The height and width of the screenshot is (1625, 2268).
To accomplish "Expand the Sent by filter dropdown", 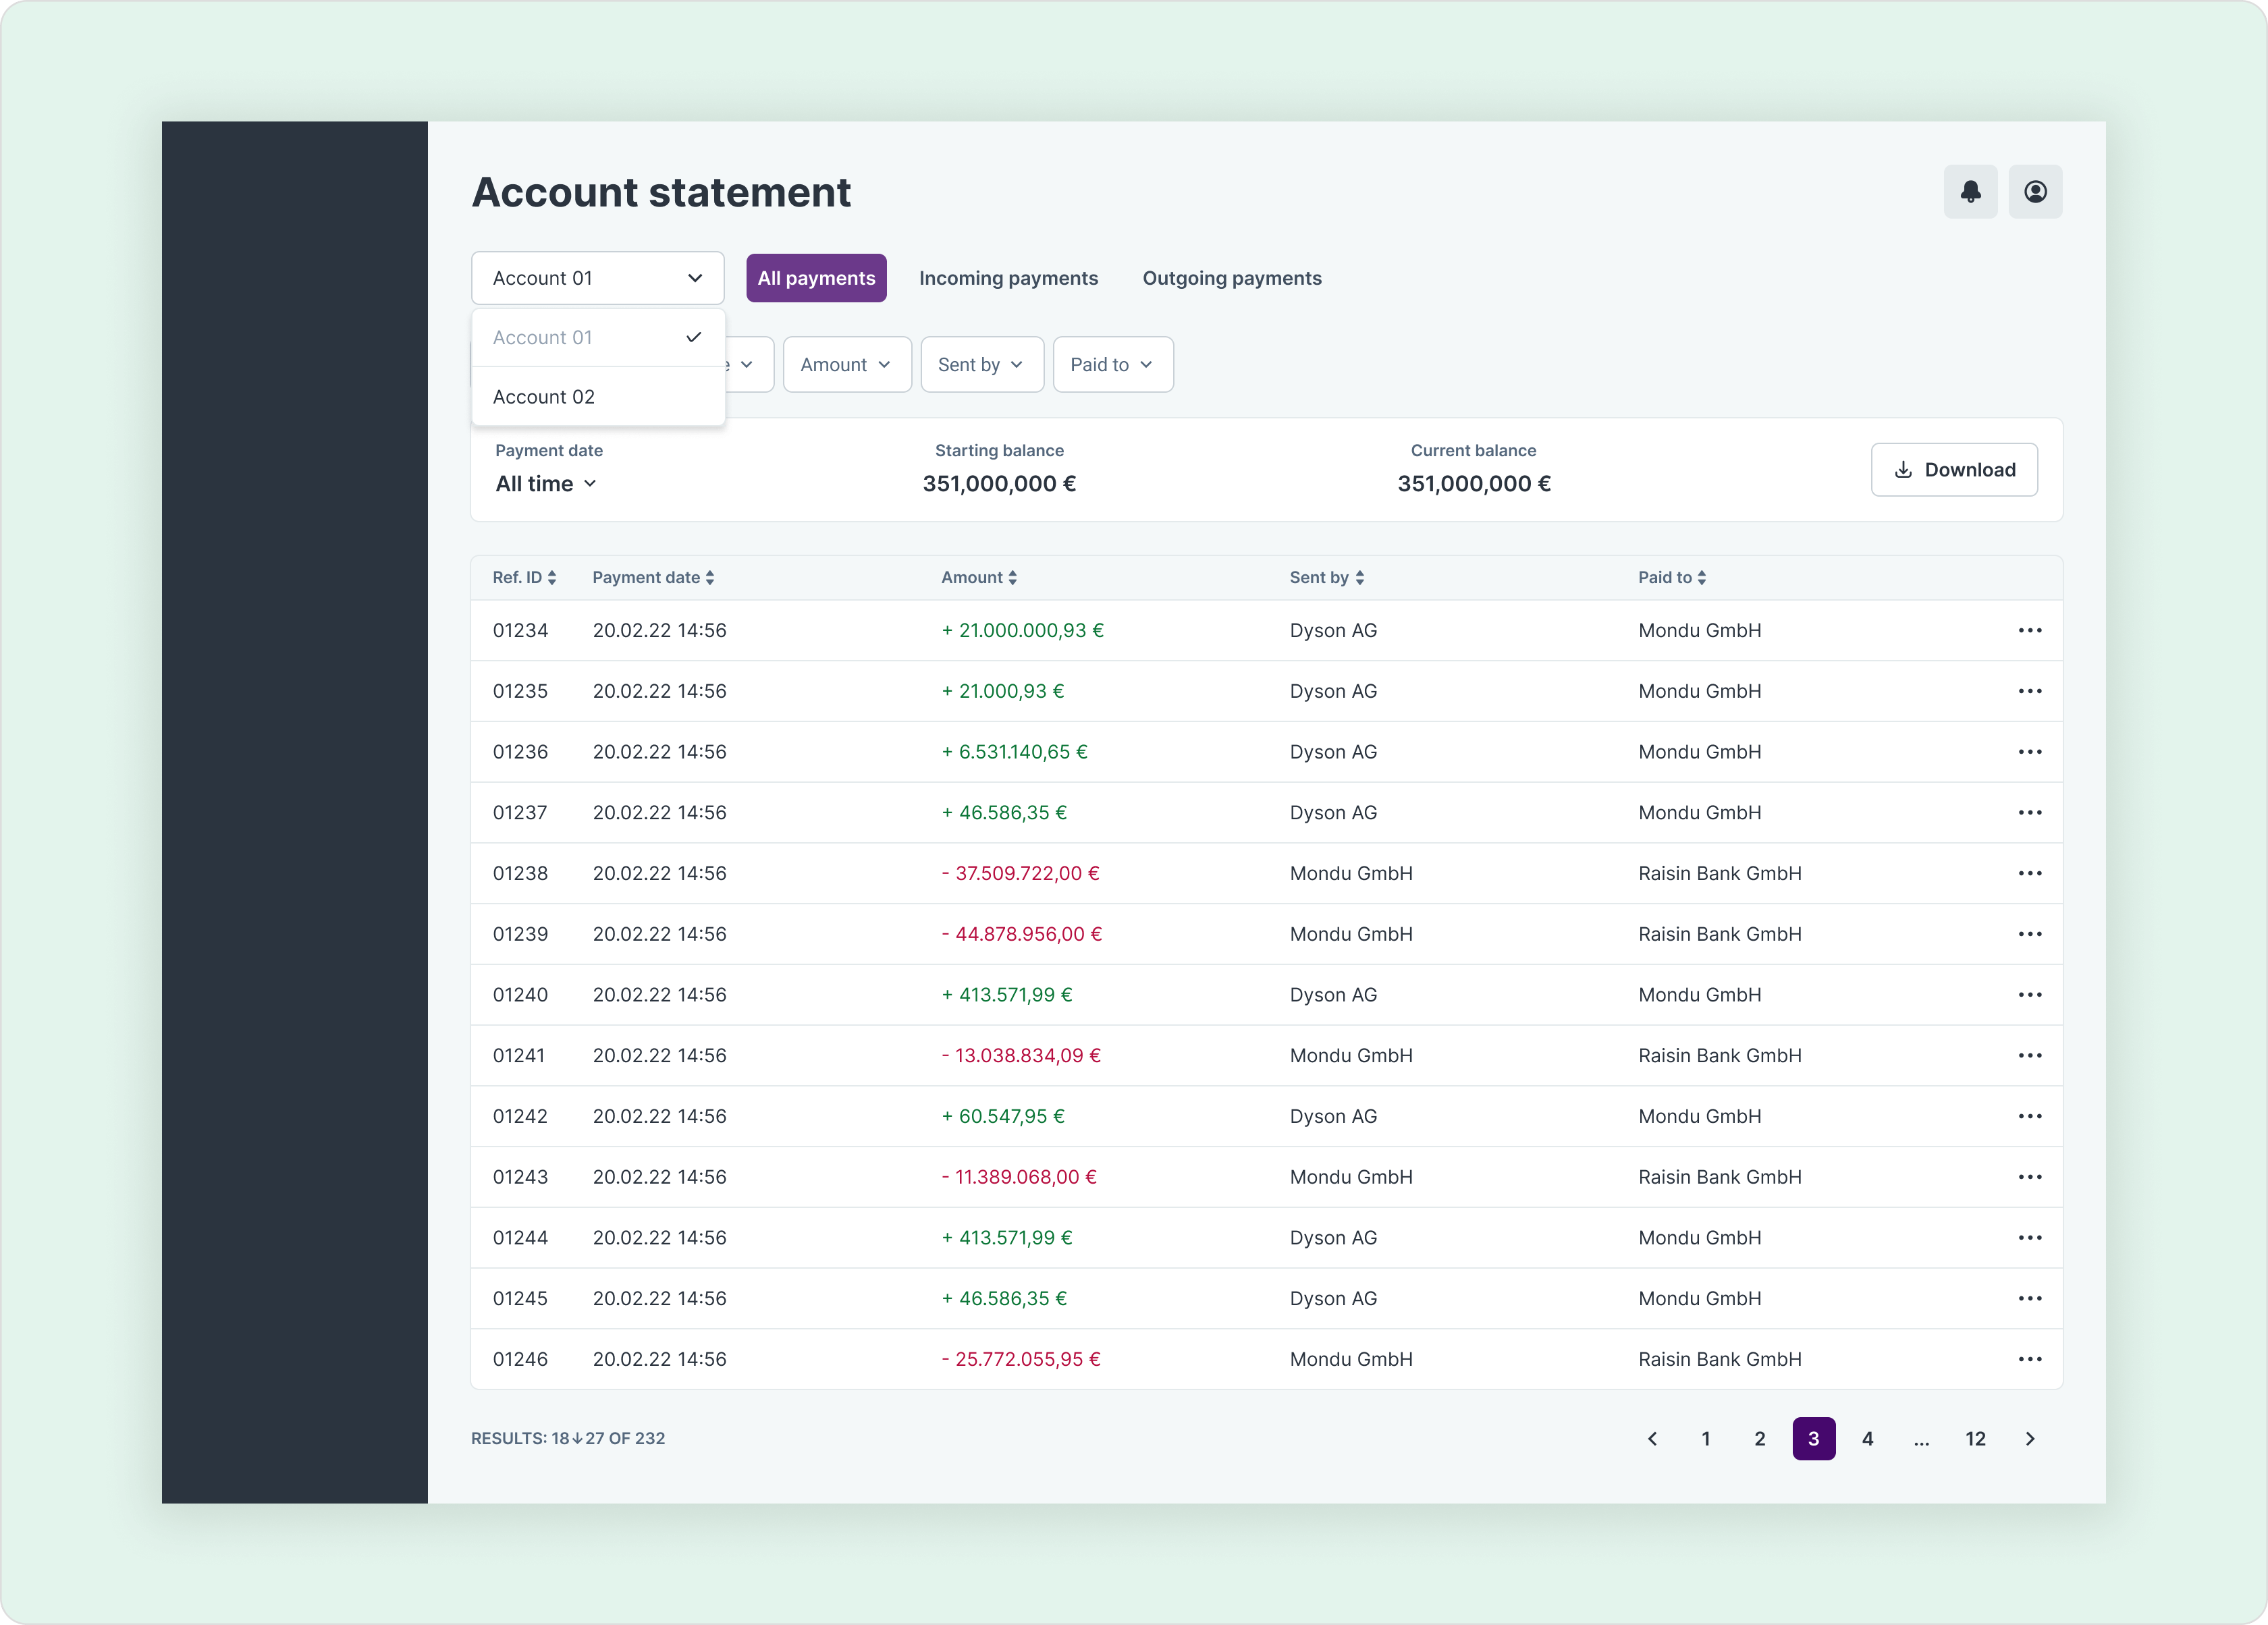I will (981, 364).
